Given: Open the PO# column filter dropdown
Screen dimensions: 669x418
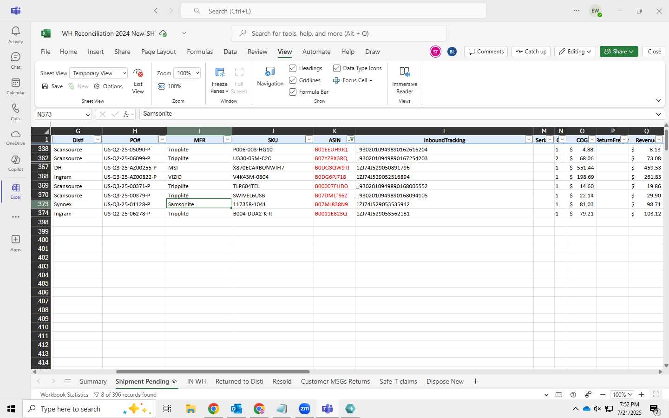Looking at the screenshot, I should click(162, 139).
